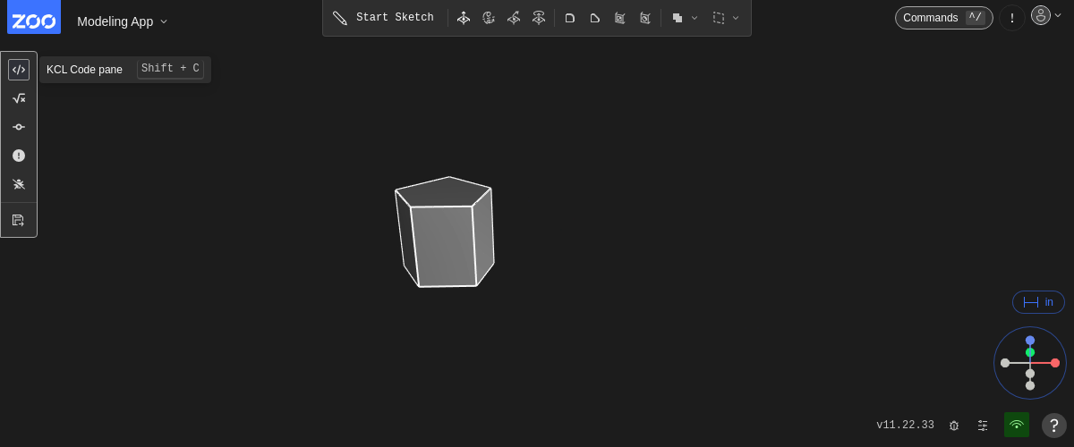Open the Modeling App menu
The width and height of the screenshot is (1074, 447).
pos(122,21)
